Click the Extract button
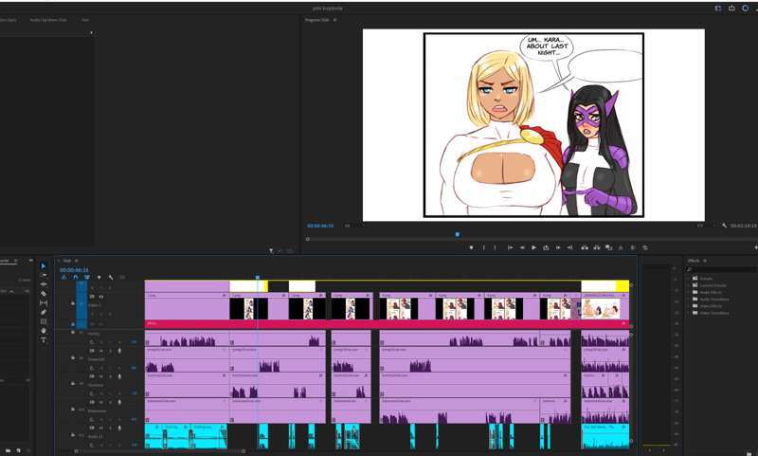 pos(597,247)
